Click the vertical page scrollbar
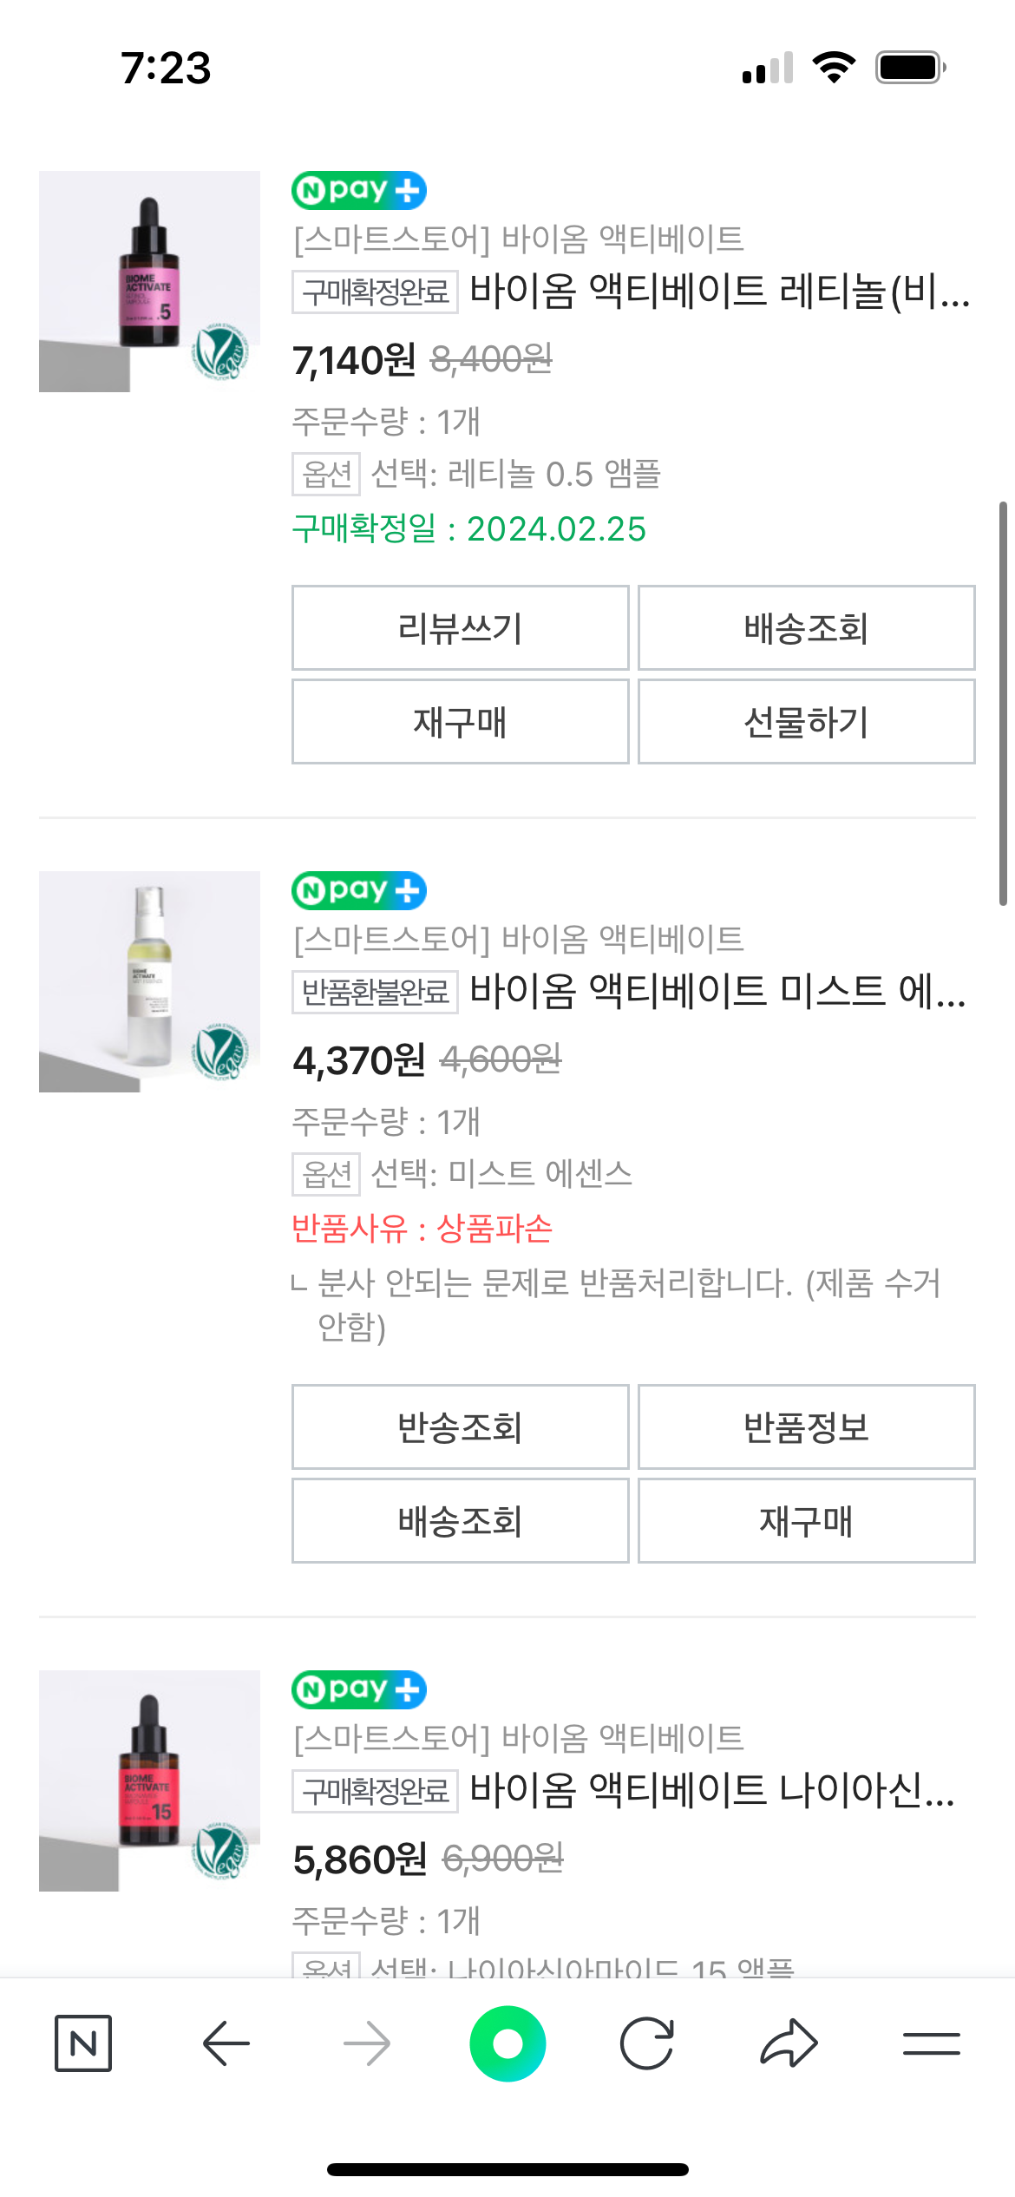The image size is (1015, 2197). (x=1003, y=703)
